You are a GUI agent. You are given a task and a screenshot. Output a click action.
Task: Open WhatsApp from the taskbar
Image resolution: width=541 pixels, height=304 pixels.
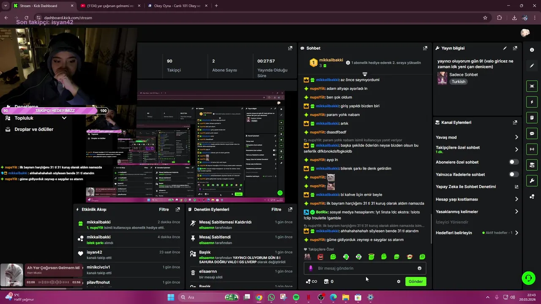coord(271,297)
